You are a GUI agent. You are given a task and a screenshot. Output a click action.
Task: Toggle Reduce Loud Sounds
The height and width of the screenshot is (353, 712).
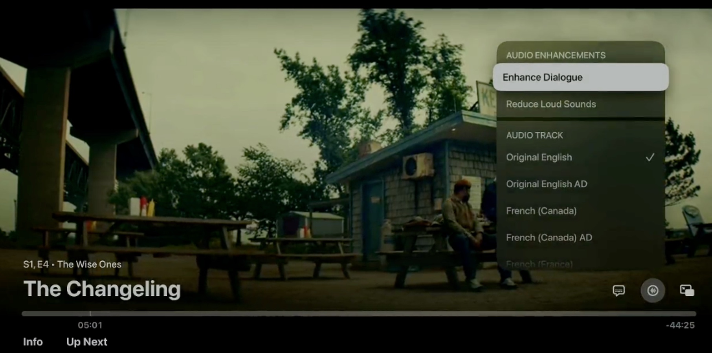point(581,104)
